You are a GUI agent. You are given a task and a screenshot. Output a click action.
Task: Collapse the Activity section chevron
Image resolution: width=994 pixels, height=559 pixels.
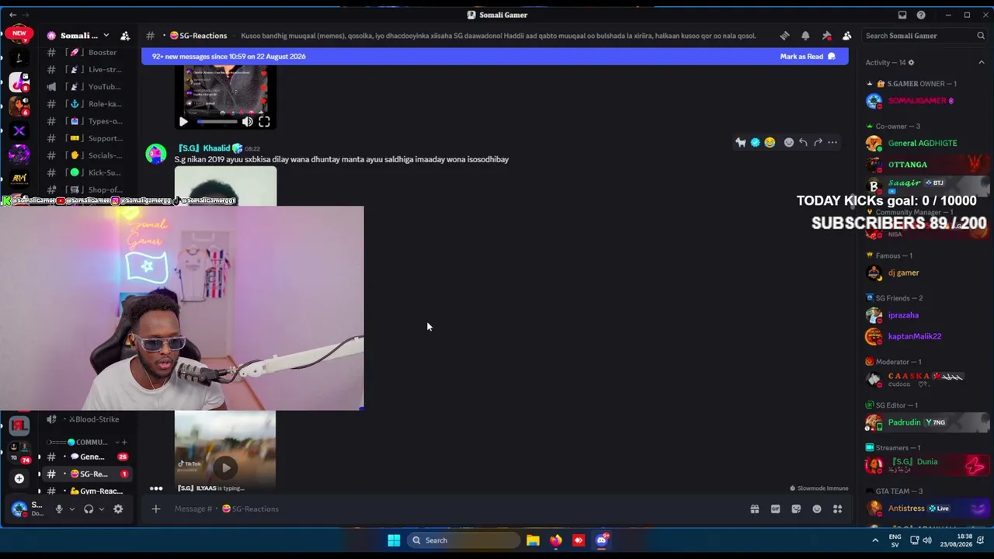pyautogui.click(x=982, y=62)
